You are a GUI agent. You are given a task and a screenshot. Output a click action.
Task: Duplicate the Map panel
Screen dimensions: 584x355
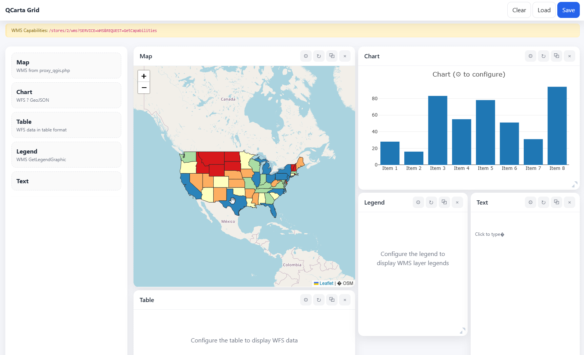click(x=332, y=56)
